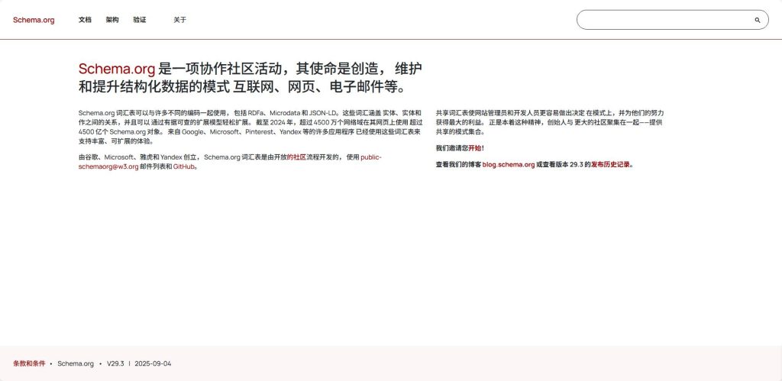
Task: Click the red Schema.org word in headline
Action: point(117,69)
